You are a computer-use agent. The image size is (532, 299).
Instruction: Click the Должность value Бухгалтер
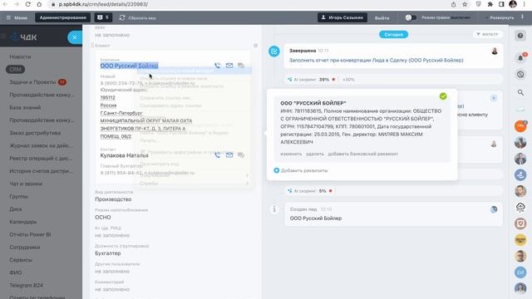pos(108,253)
